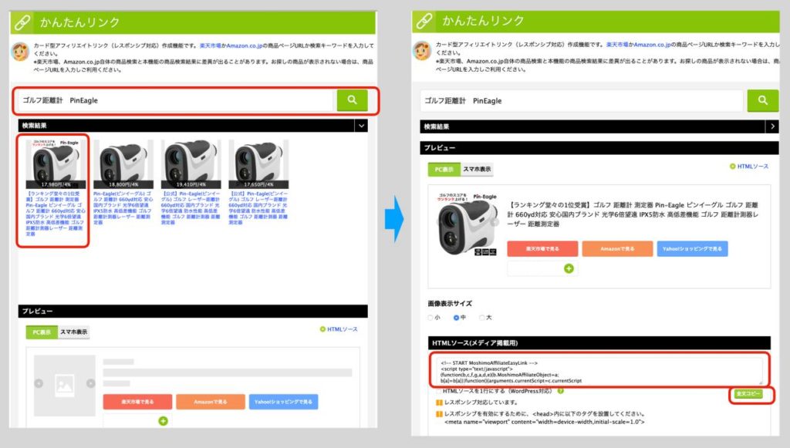The image size is (790, 448).
Task: Open the product title link under 17,980円 item
Action: pyautogui.click(x=55, y=214)
